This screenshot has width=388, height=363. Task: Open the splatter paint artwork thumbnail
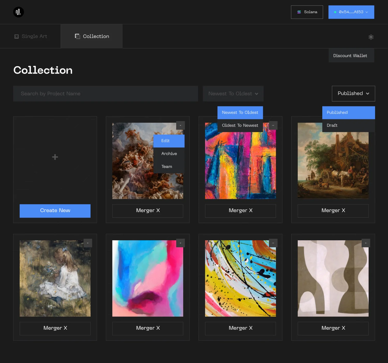click(x=240, y=279)
